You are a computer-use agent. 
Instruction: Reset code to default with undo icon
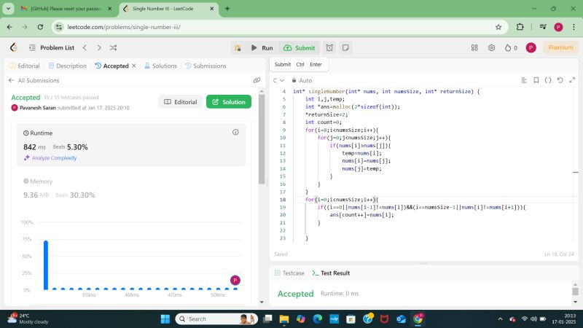point(559,80)
